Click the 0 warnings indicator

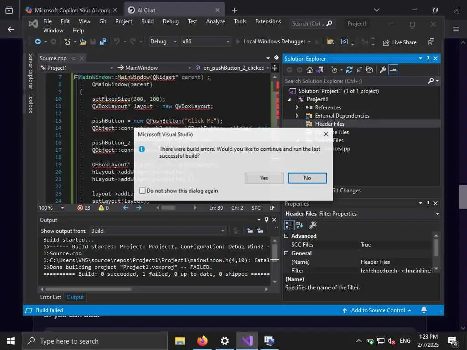pos(104,208)
